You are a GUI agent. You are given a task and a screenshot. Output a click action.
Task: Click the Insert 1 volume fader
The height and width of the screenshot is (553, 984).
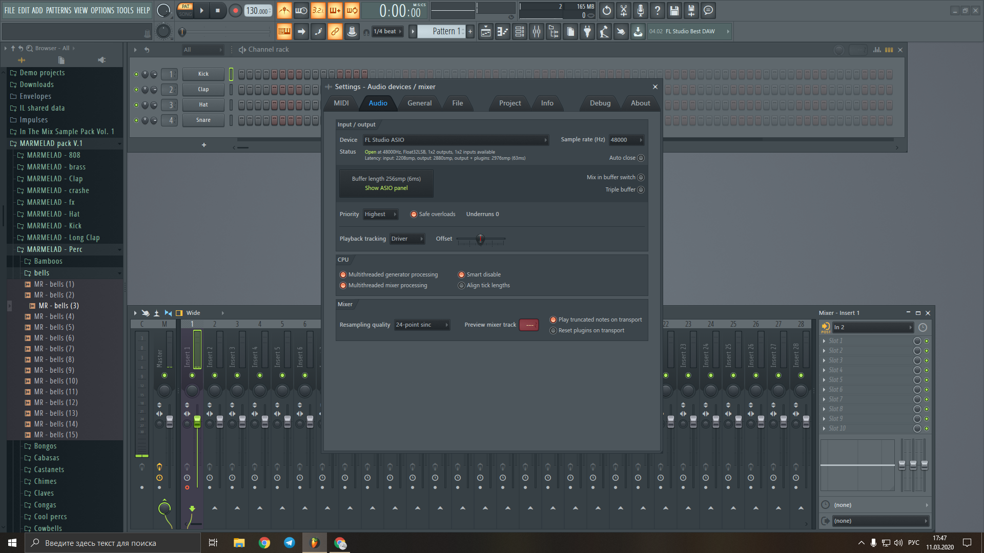click(x=197, y=421)
